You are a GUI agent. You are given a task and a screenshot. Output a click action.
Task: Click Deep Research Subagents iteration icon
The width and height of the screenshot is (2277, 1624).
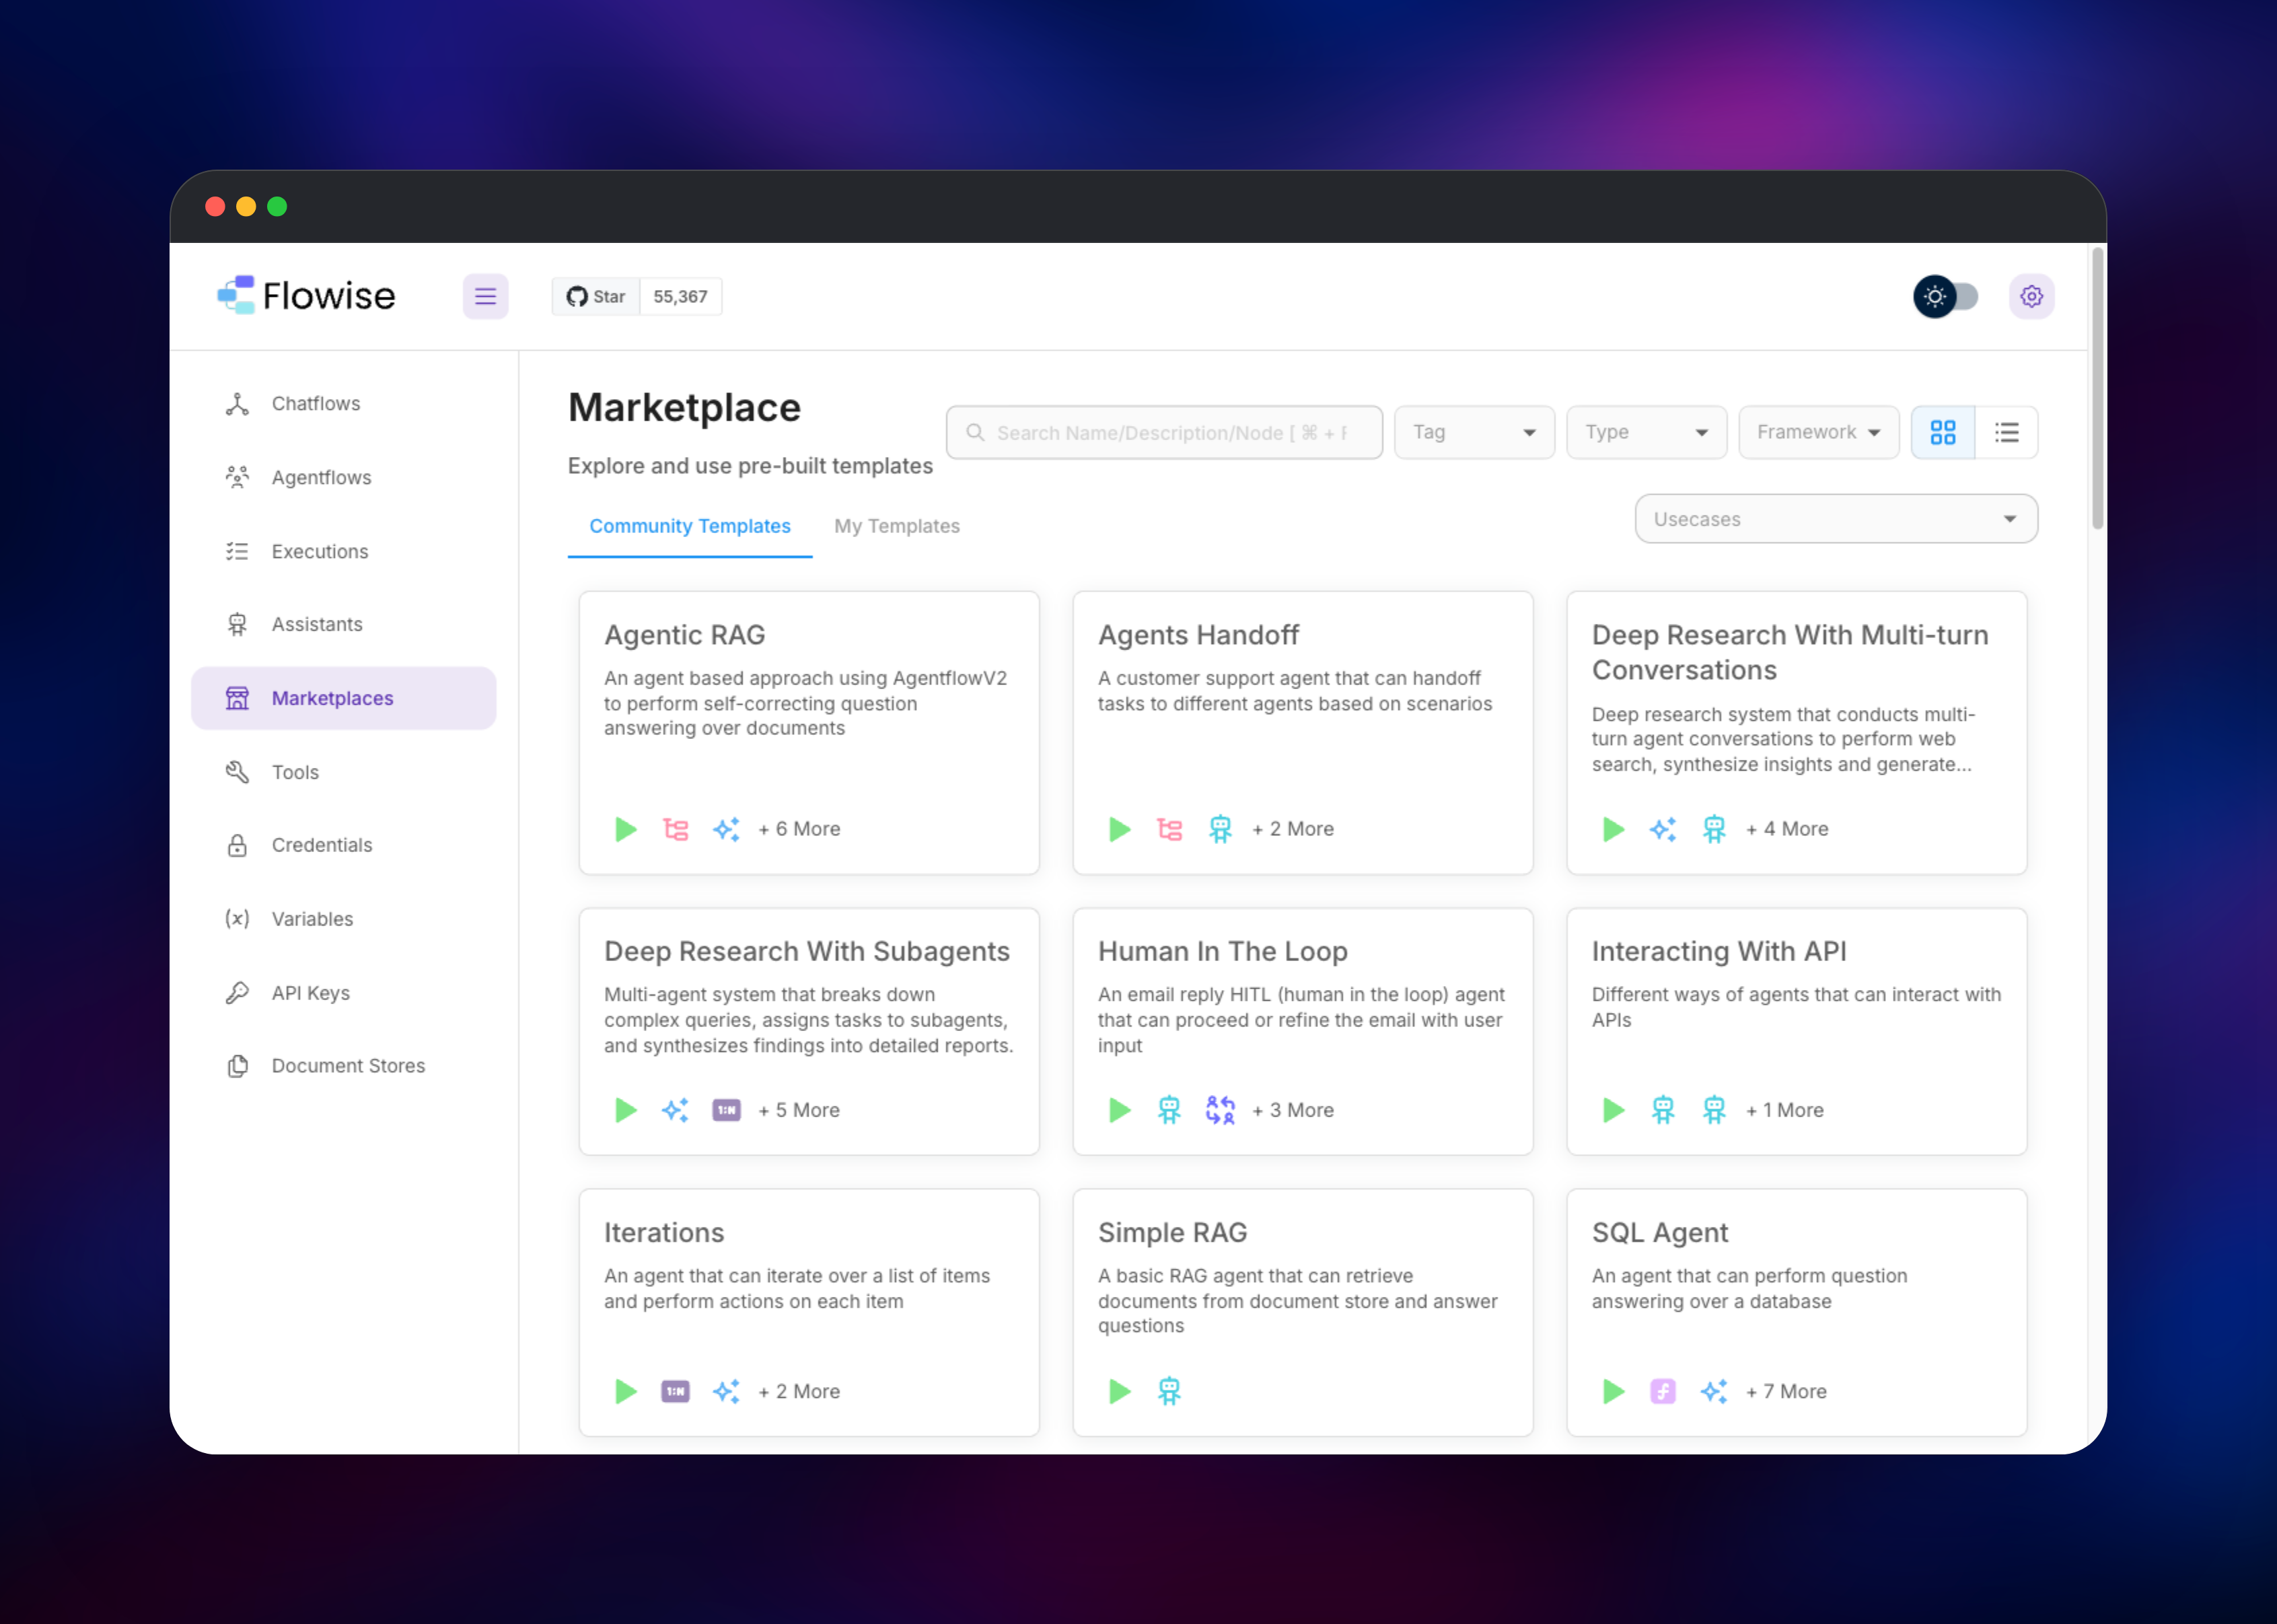(x=727, y=1110)
